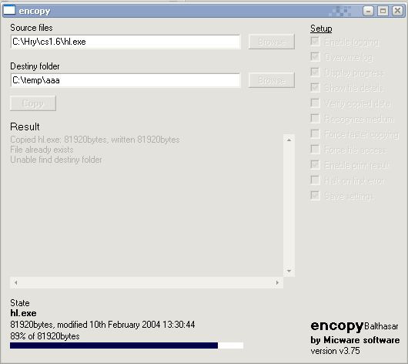The height and width of the screenshot is (364, 408).
Task: Click into the Destiny folder path field
Action: [125, 80]
